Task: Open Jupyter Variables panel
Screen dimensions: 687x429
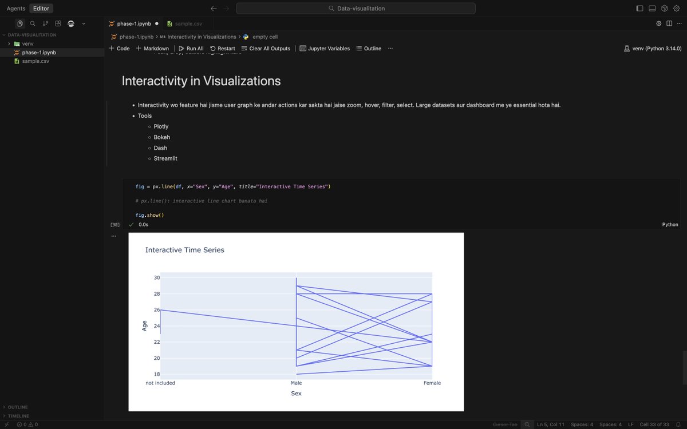Action: pyautogui.click(x=325, y=49)
